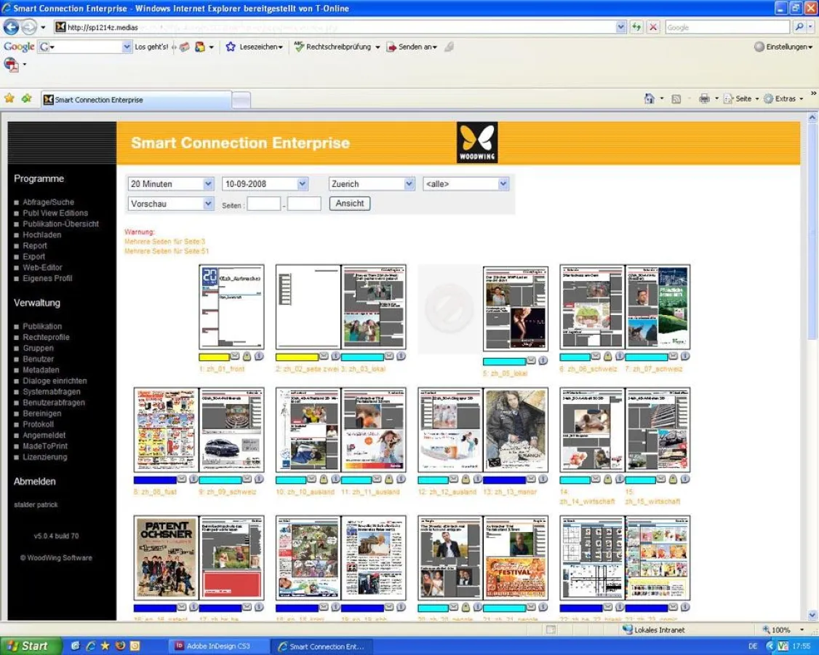Expand the 10-09-2008 date dropdown
The width and height of the screenshot is (819, 655).
tap(265, 184)
